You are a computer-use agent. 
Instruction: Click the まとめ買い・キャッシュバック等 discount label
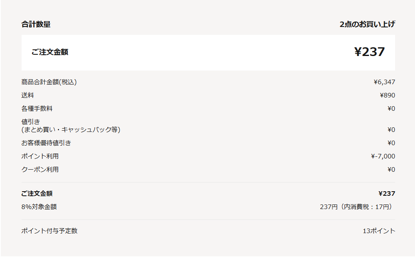pyautogui.click(x=71, y=130)
